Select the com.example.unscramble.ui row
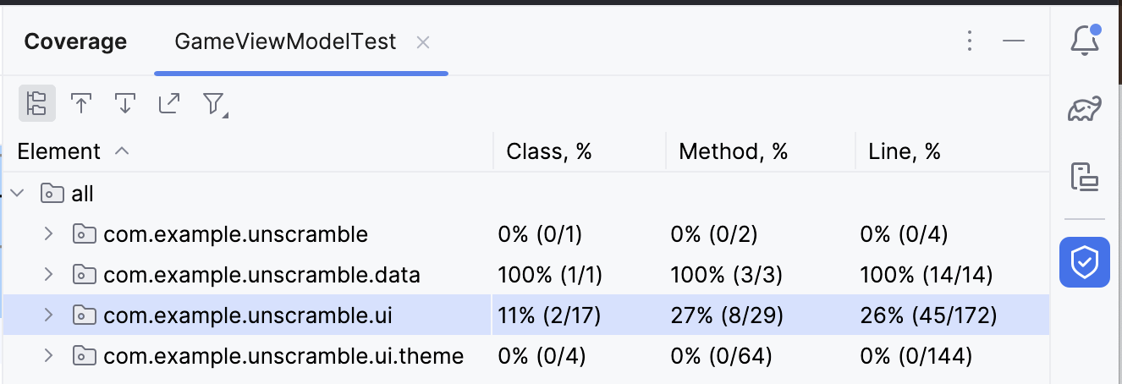The height and width of the screenshot is (384, 1122). click(248, 315)
